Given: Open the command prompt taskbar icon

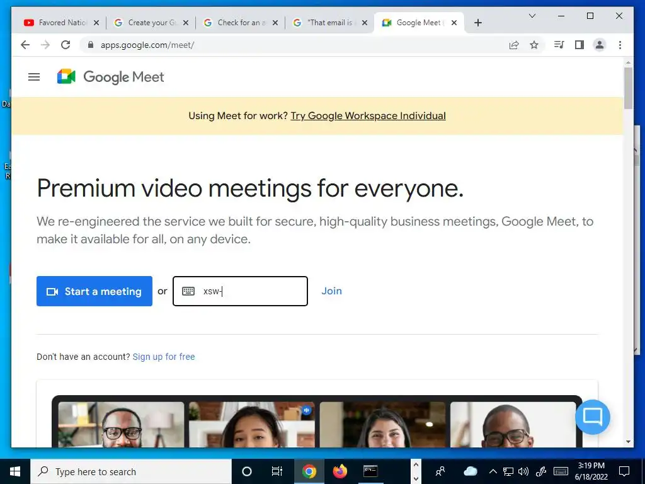Looking at the screenshot, I should coord(370,471).
